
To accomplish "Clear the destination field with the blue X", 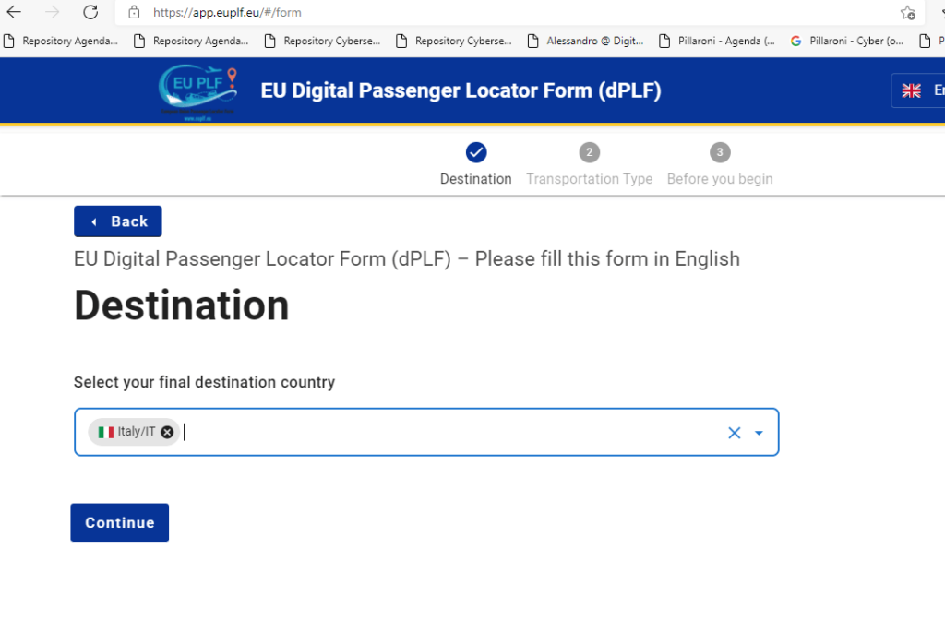I will (734, 432).
